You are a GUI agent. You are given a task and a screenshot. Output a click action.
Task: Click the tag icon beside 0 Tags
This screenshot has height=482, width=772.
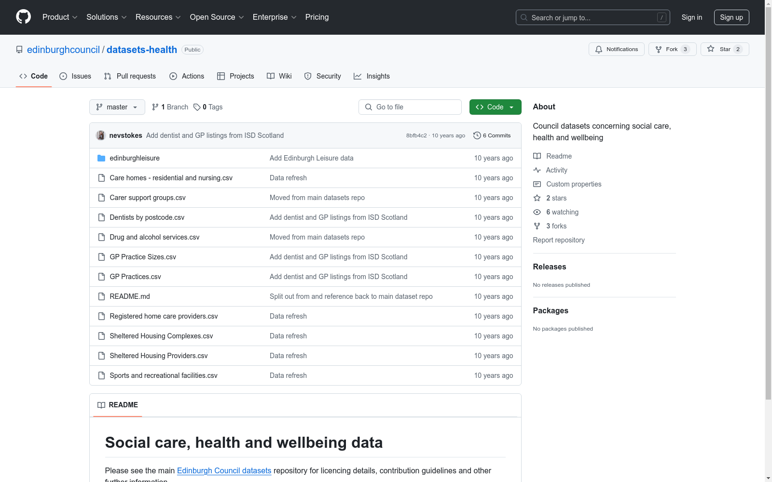point(197,107)
